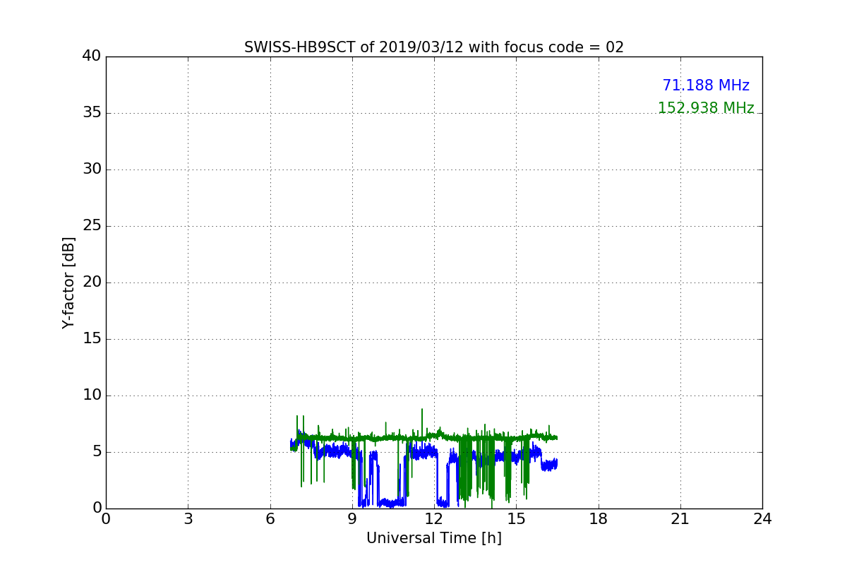Click the plot title SWISS-HB9SCT of 2019/03/12
Image resolution: width=847 pixels, height=565 pixels.
tap(434, 47)
